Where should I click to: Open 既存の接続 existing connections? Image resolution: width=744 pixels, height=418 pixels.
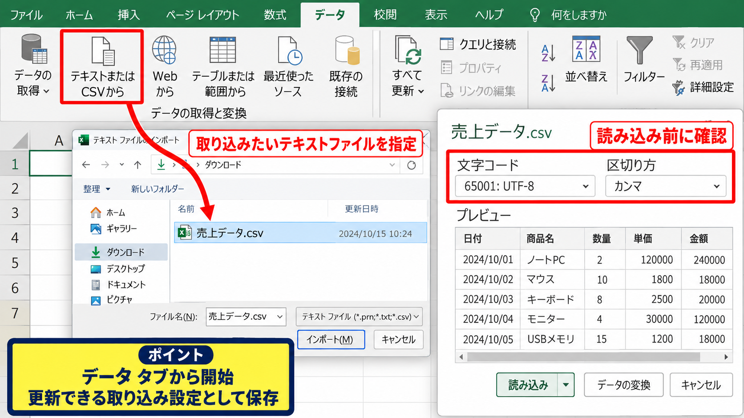[x=346, y=67]
